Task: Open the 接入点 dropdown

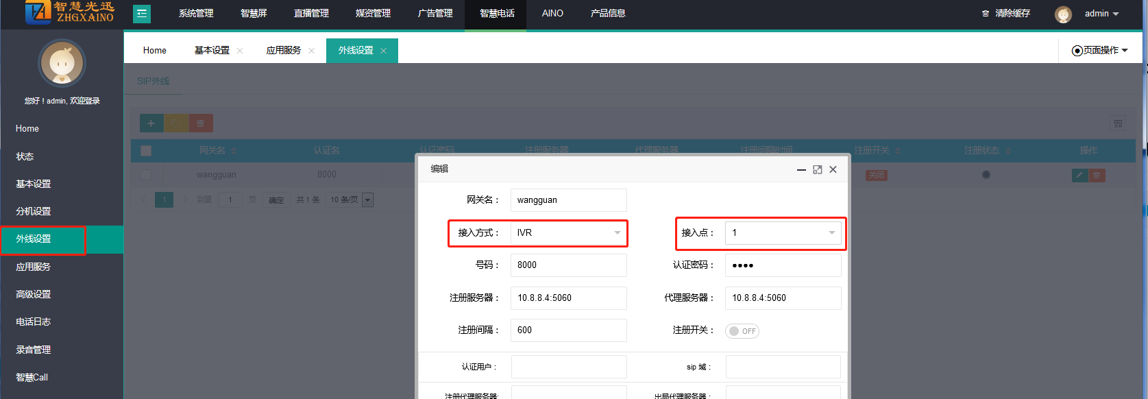Action: click(783, 233)
